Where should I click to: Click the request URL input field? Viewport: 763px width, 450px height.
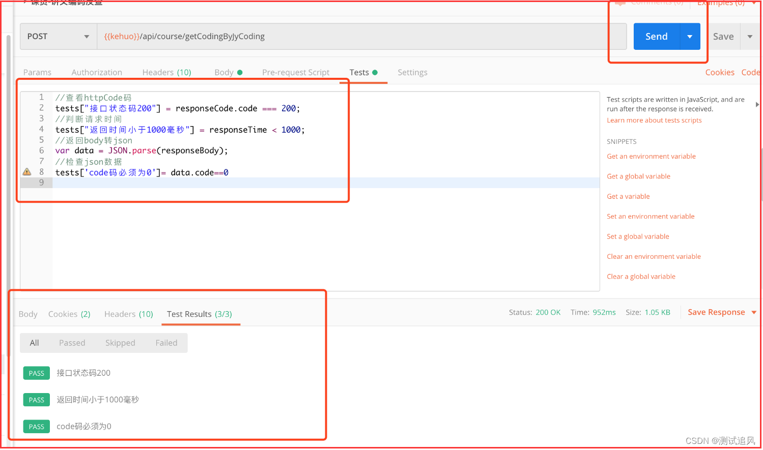point(361,37)
